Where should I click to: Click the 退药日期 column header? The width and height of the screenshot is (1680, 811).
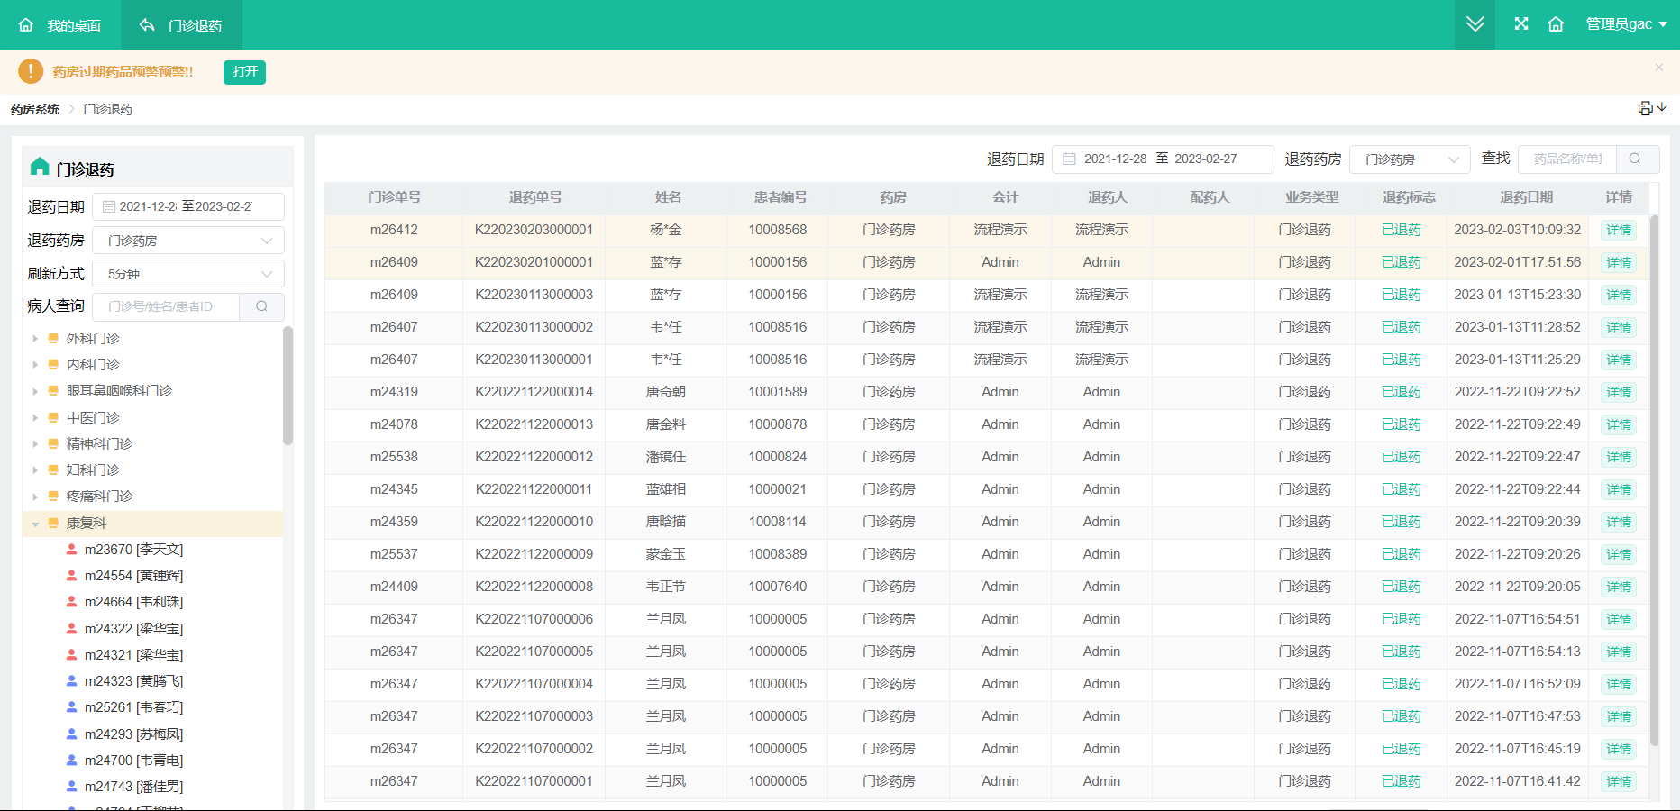[x=1526, y=197]
